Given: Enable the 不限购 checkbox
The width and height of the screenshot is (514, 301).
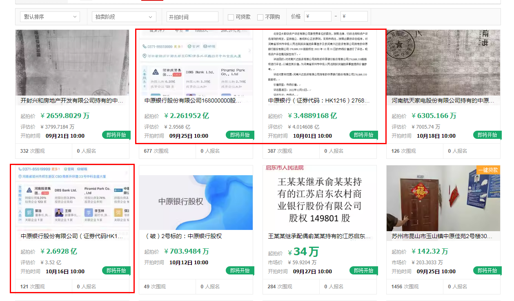Looking at the screenshot, I should point(260,17).
